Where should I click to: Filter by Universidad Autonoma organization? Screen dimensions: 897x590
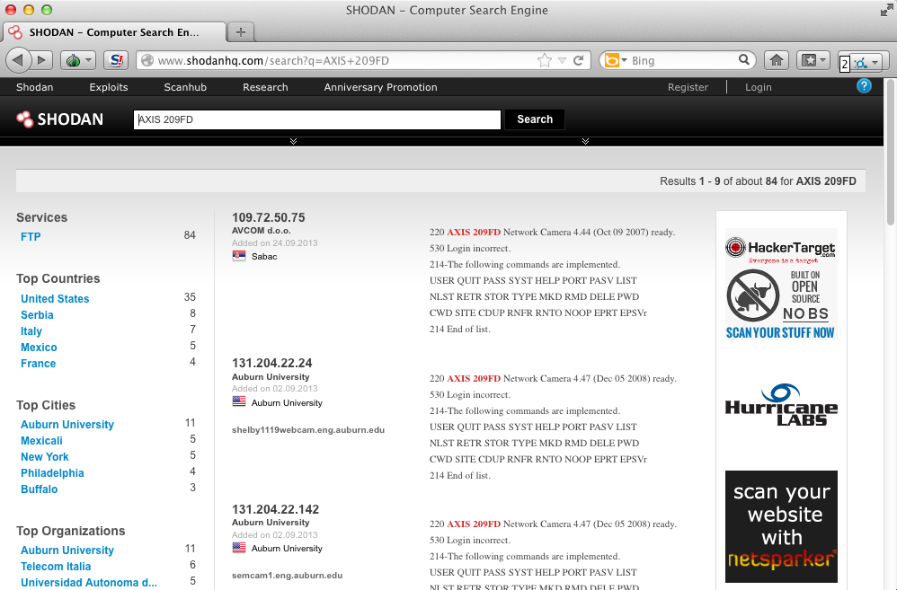tap(89, 583)
